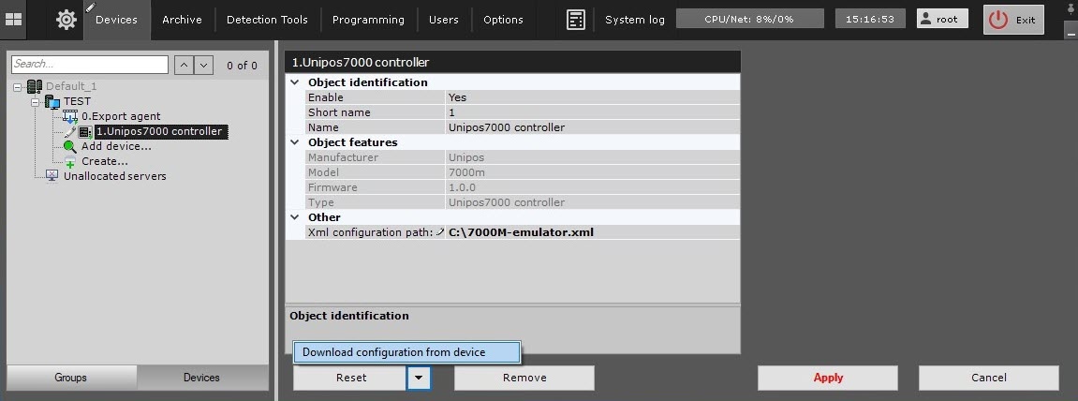
Task: Click the 0 of 0 search counter
Action: tap(242, 66)
